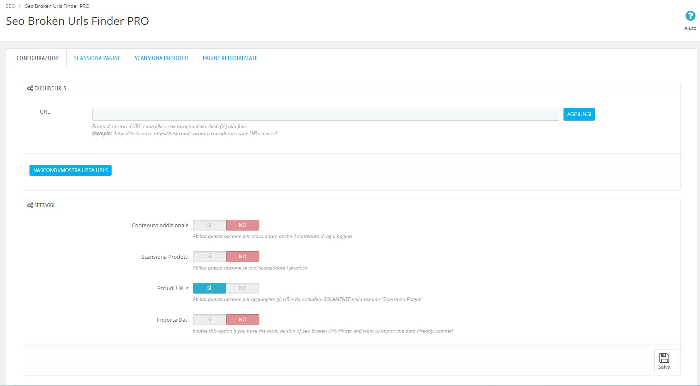
Task: Click hint 'Enable this option if you have'
Action: click(322, 331)
